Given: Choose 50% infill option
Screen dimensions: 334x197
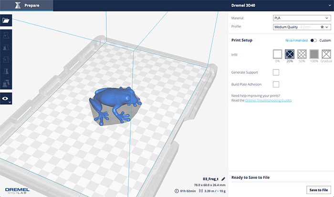Looking at the screenshot, I should 302,54.
